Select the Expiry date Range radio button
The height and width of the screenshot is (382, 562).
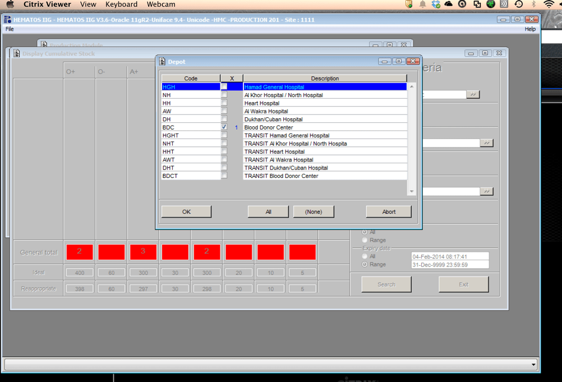[365, 264]
